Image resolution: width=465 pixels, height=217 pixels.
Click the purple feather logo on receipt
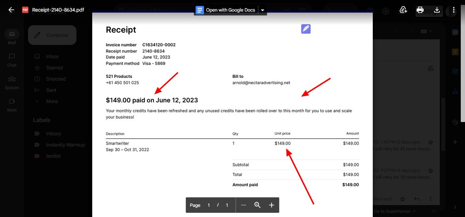tap(306, 29)
